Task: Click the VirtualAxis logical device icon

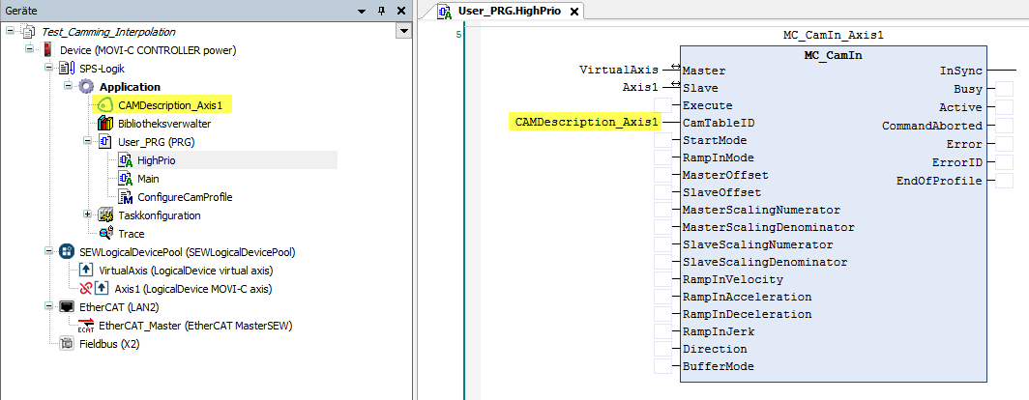Action: point(85,271)
